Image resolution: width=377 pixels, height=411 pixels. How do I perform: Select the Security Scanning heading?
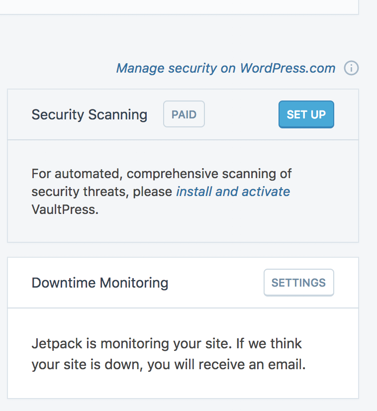point(90,115)
